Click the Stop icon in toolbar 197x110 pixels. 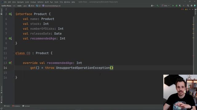[183, 6]
